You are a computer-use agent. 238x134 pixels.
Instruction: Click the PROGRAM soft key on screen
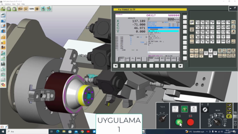(x=151, y=59)
